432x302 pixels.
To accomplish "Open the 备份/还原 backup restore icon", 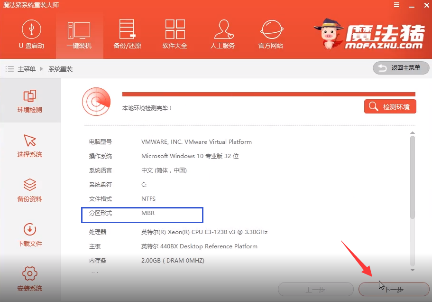I will (127, 35).
